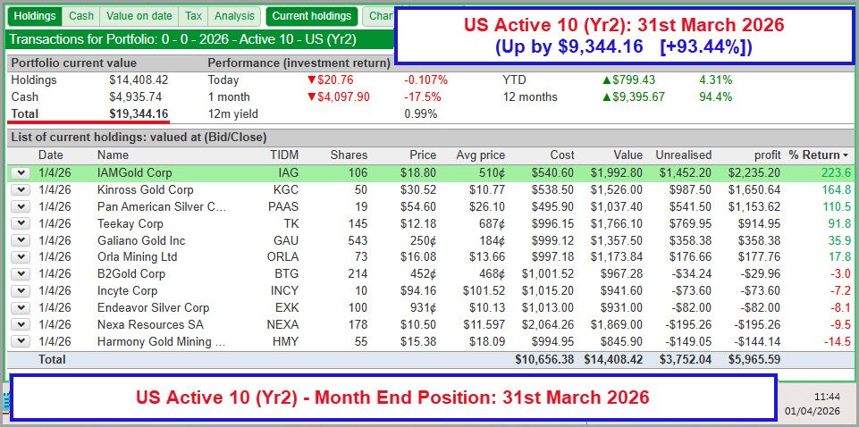Open Incyte Corp row dropdown arrow

(21, 291)
